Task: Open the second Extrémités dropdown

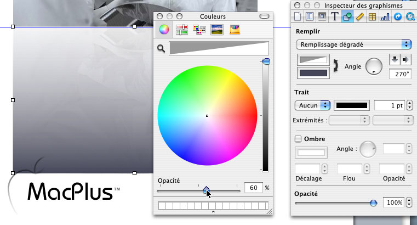Action: 393,120
